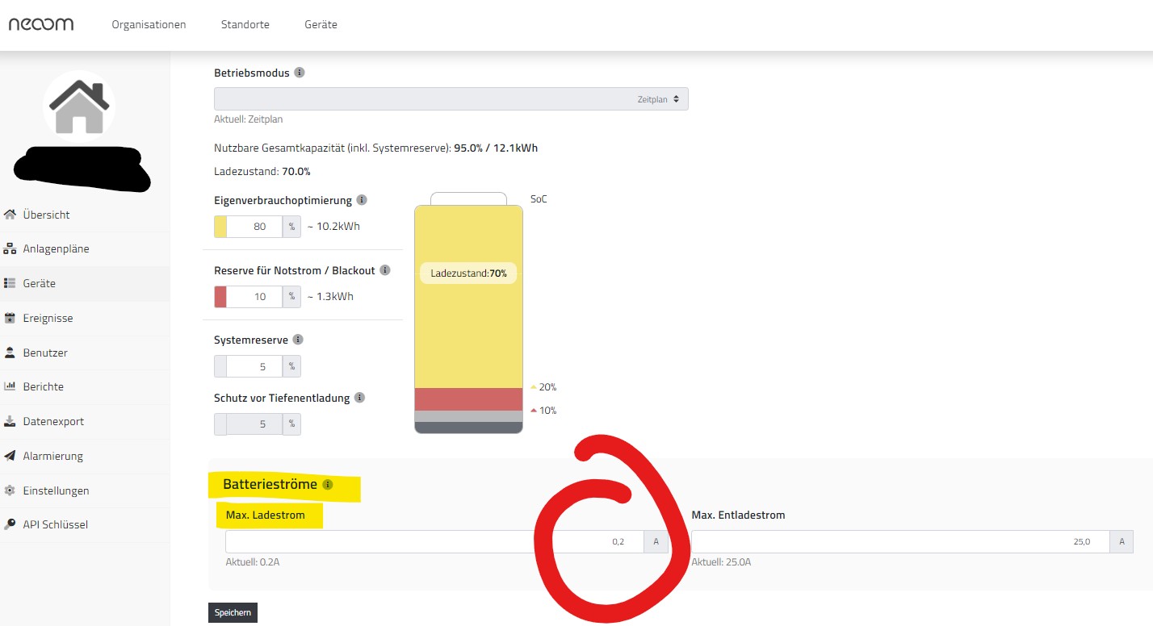Click the Ladezustand 70% battery label

click(x=468, y=273)
